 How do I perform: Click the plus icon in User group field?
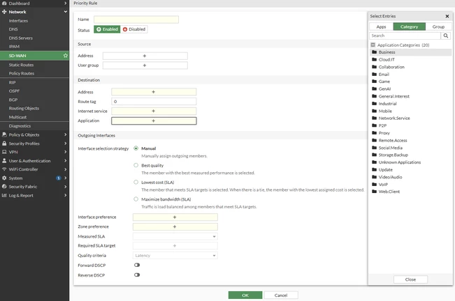[145, 65]
